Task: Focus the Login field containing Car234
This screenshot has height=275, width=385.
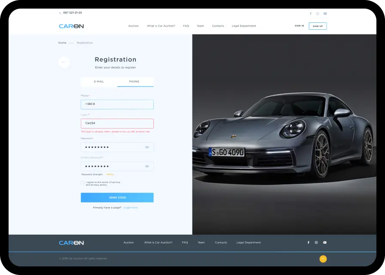Action: [x=117, y=123]
